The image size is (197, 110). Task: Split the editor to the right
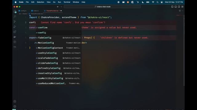pyautogui.click(x=180, y=11)
